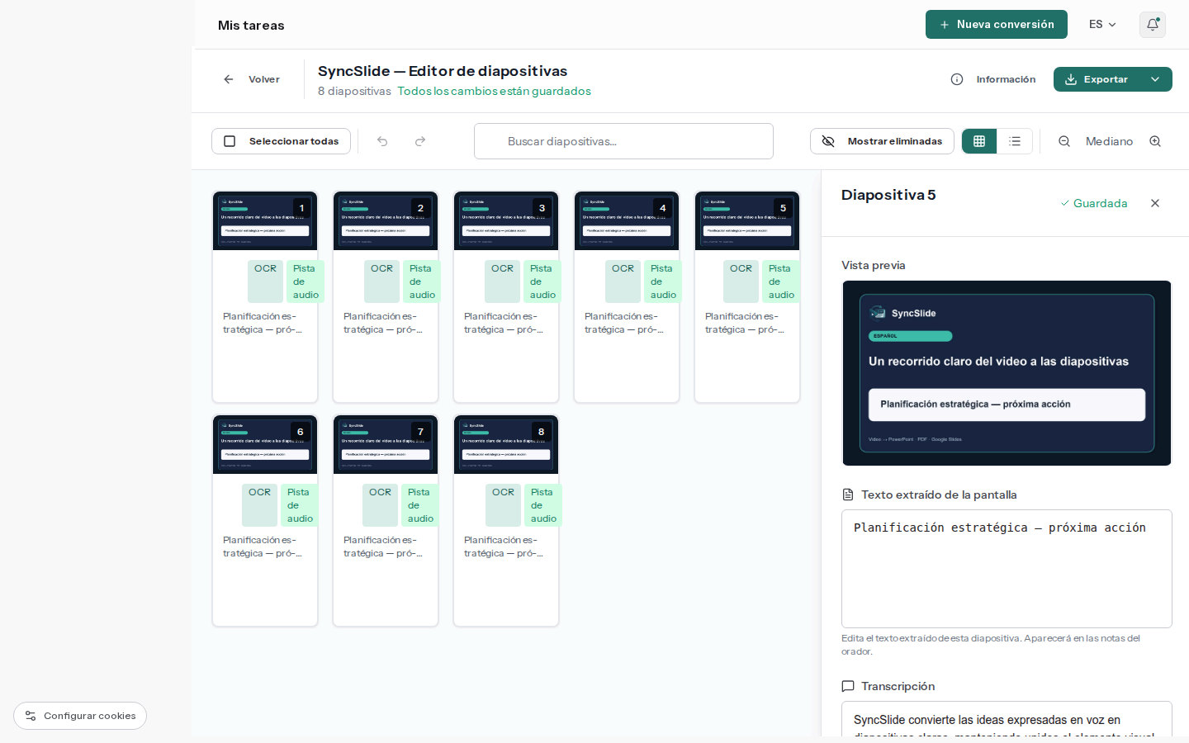This screenshot has width=1189, height=743.
Task: Click the Pista de audio tag on slide 2
Action: click(422, 282)
